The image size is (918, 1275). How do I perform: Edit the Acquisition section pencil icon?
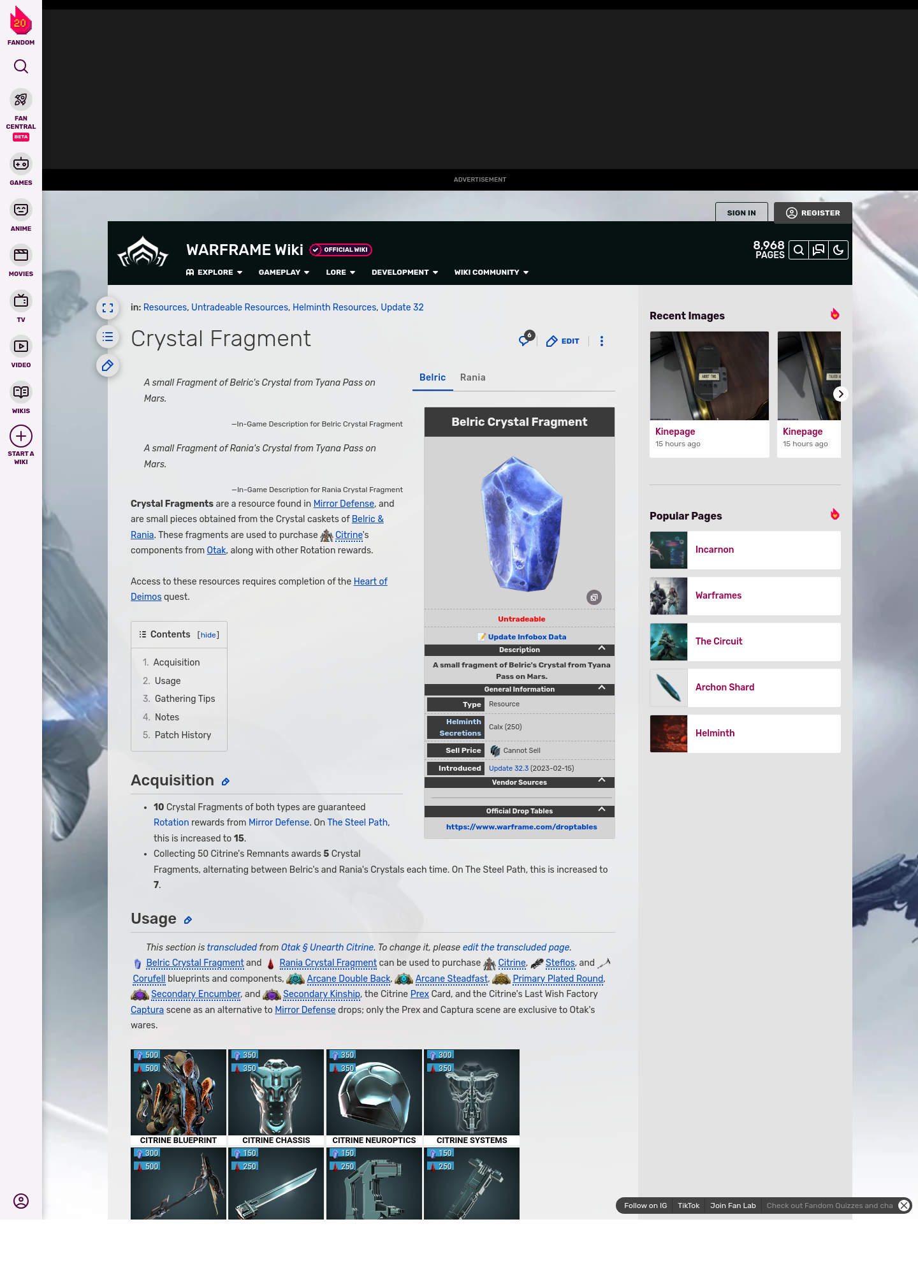point(226,782)
